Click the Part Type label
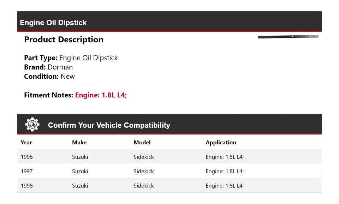339x204 pixels. tap(41, 58)
